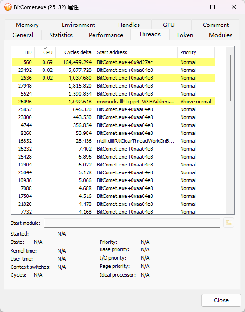Sort by the Priority column header

coord(196,52)
